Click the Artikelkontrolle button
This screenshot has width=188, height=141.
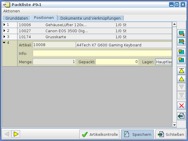100,134
